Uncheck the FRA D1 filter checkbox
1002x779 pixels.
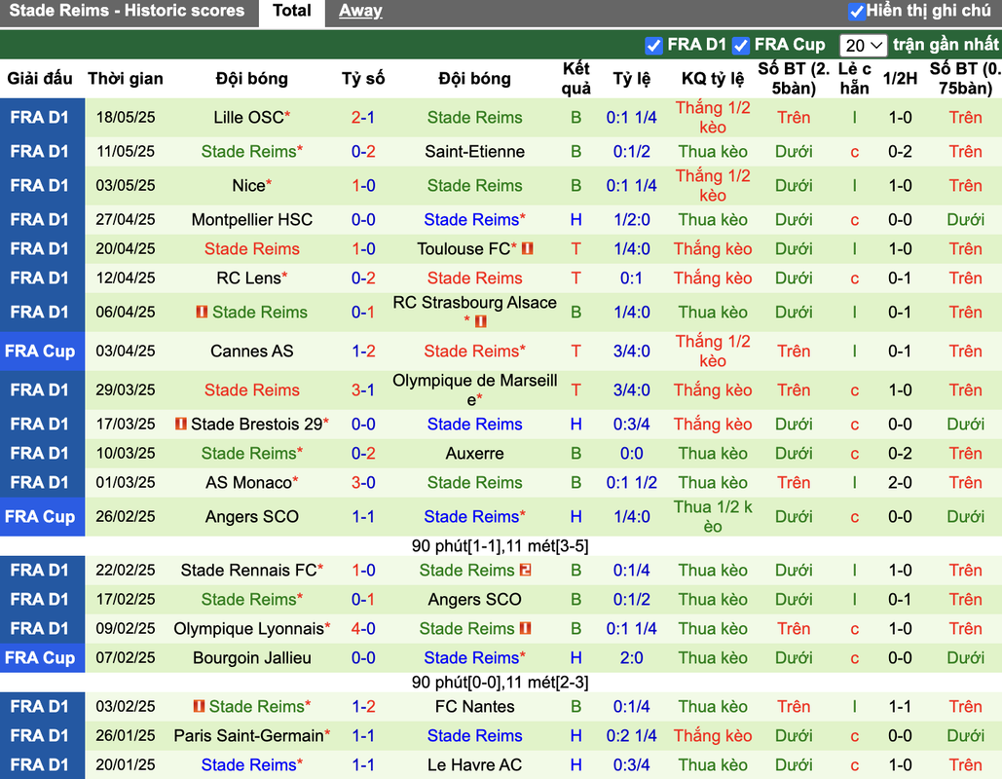tap(653, 46)
